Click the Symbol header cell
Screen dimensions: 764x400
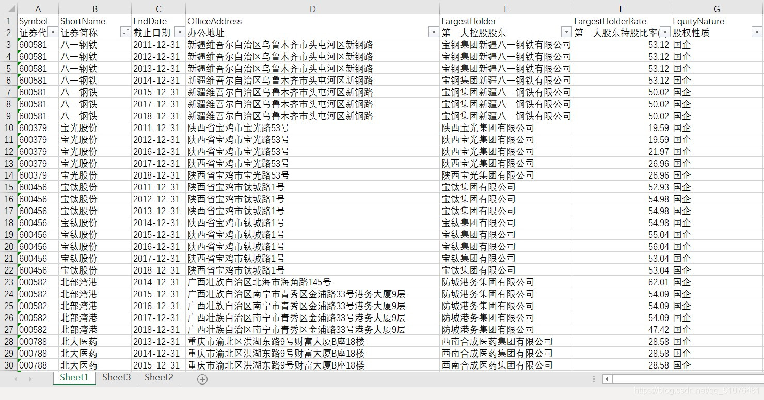(x=38, y=21)
